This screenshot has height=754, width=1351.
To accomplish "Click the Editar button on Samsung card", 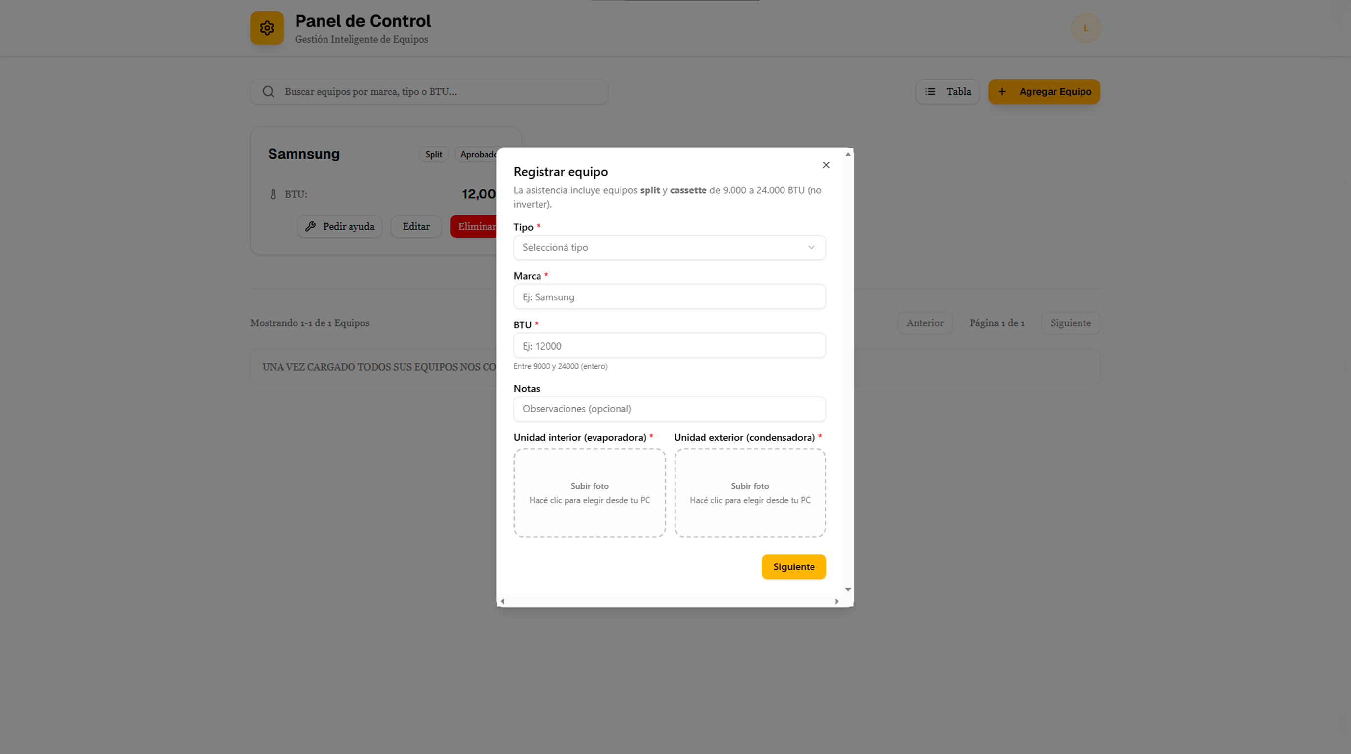I will (x=416, y=226).
